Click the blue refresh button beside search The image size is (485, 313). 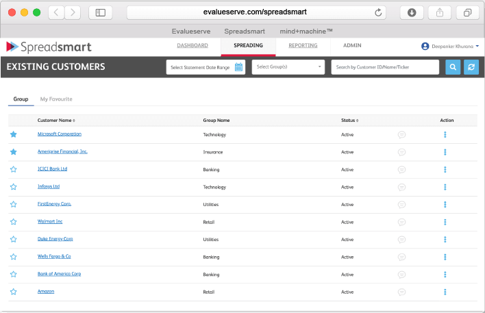(471, 67)
